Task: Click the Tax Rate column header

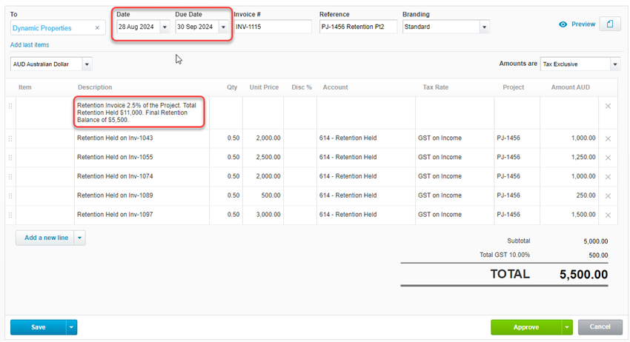Action: click(436, 87)
